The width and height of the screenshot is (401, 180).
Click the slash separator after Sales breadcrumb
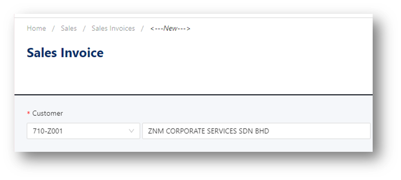[84, 29]
